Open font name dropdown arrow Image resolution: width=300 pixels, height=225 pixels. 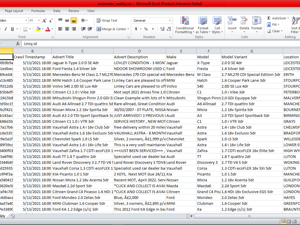26,20
